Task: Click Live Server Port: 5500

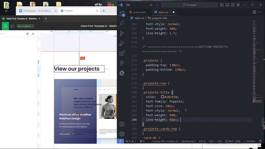Action: (x=233, y=141)
